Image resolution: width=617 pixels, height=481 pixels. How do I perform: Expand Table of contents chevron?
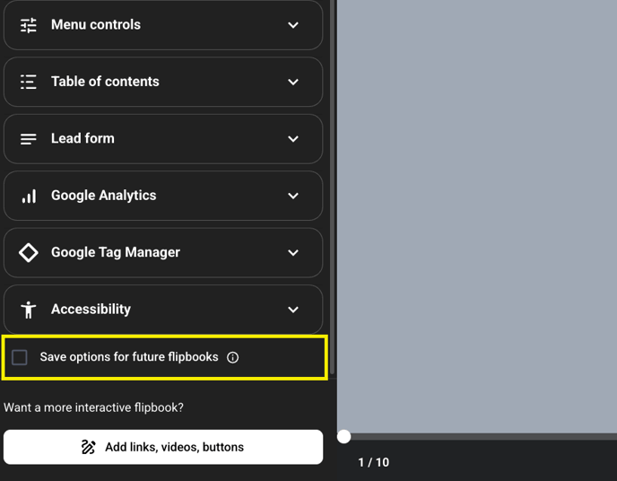(293, 82)
